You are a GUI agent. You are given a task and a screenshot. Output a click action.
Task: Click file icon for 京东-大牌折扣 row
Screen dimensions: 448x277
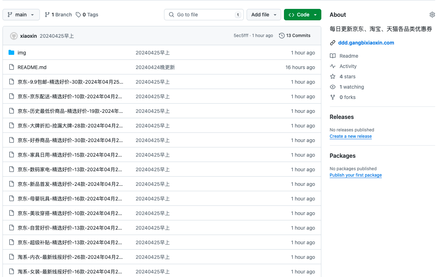(11, 126)
